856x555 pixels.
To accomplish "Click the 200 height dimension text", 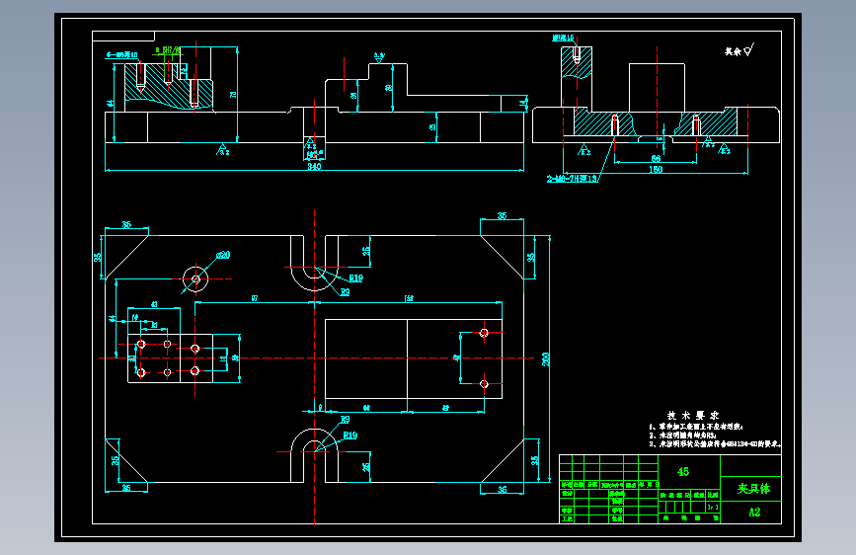I will coord(546,358).
